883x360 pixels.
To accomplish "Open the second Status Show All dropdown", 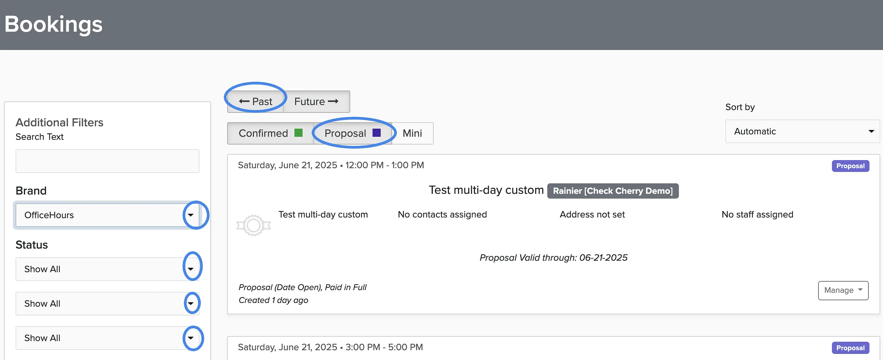I will 107,303.
